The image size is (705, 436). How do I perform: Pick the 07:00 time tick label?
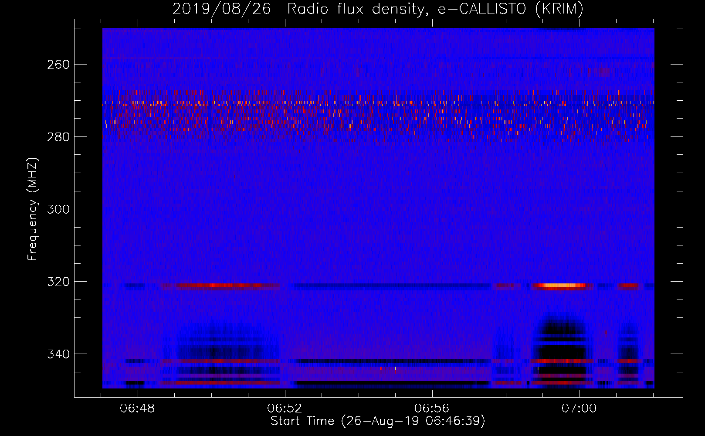[x=580, y=408]
